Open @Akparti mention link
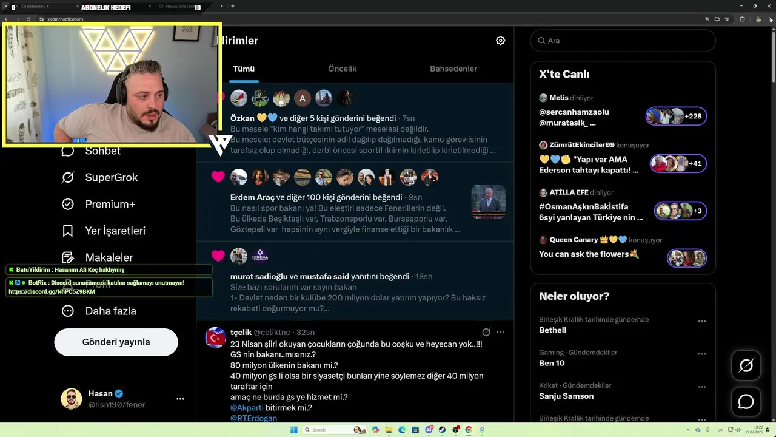This screenshot has height=437, width=776. point(247,408)
